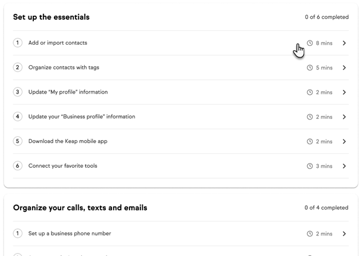
Task: Open Set up a business phone number
Action: (x=70, y=234)
